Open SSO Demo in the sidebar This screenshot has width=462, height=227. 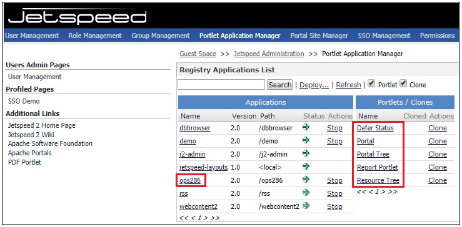24,101
